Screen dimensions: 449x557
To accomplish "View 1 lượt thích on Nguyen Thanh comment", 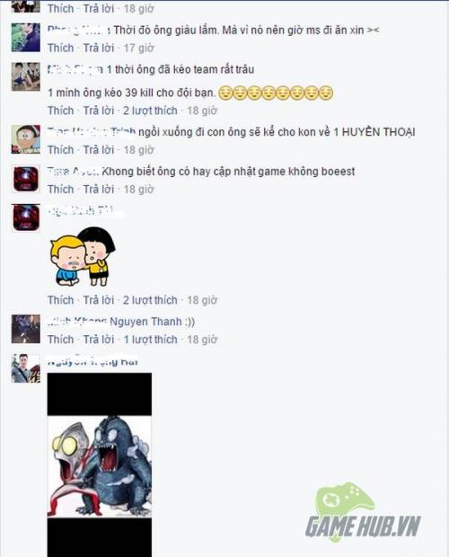I will click(150, 340).
